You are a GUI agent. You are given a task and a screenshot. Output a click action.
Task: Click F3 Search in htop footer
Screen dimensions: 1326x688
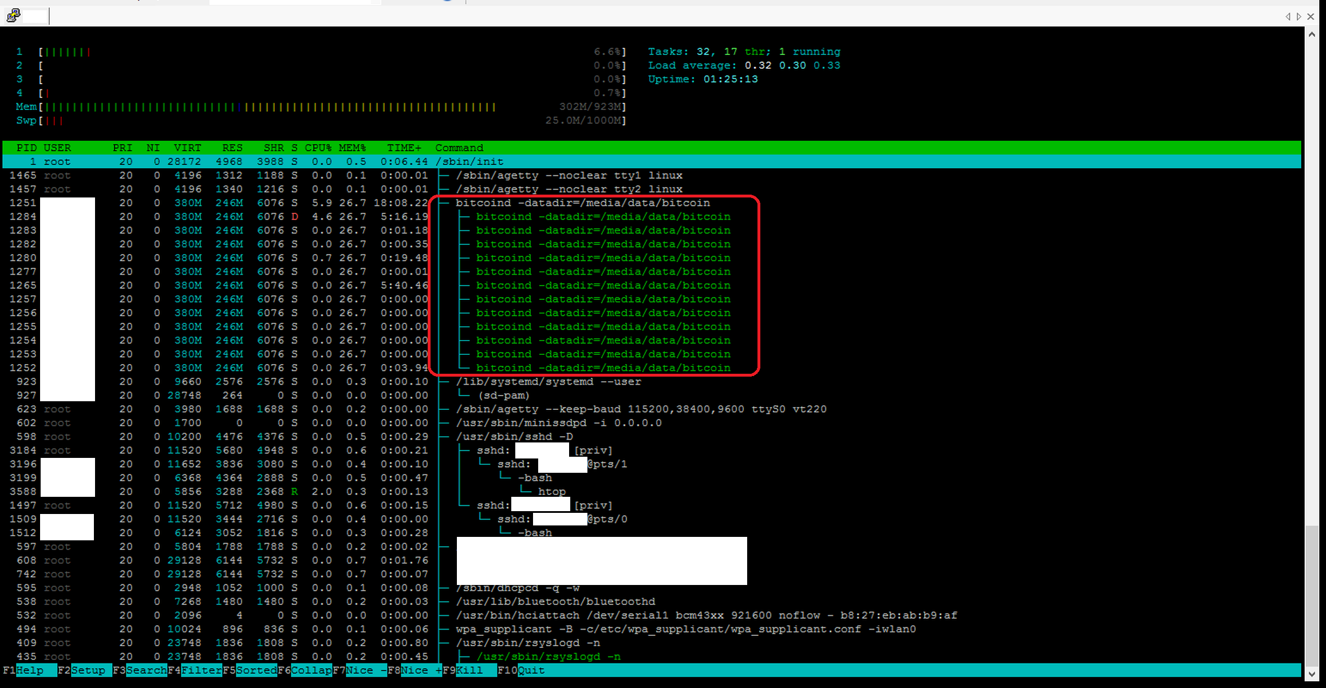point(140,670)
